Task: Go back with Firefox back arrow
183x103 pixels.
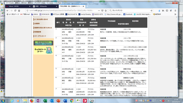Action: click(x=8, y=11)
